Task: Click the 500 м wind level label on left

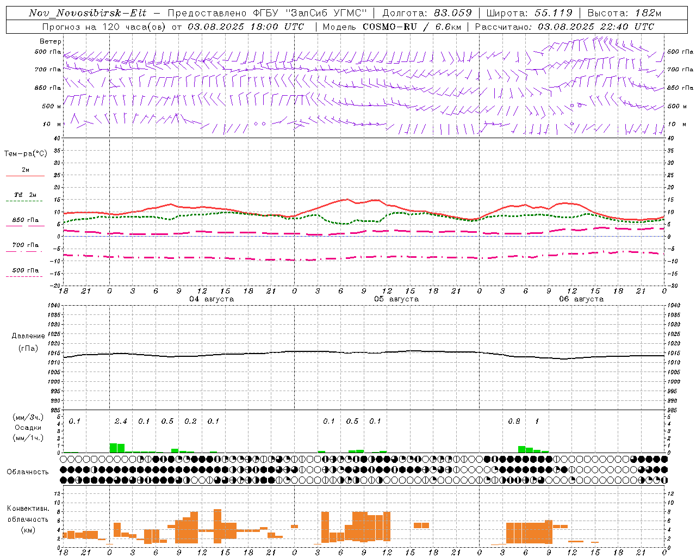Action: (x=52, y=106)
